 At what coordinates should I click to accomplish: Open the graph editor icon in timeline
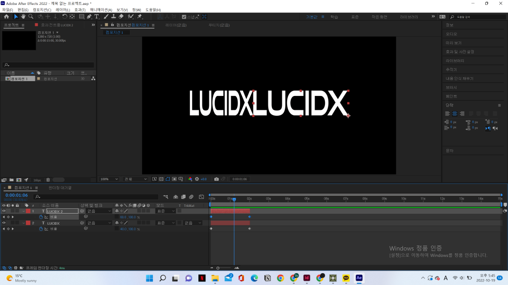click(x=201, y=197)
